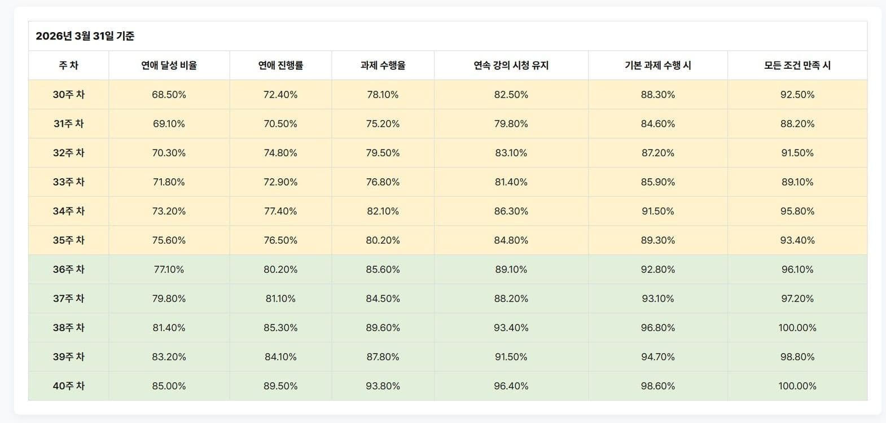The image size is (886, 423).
Task: Click the 95.80% cell in 34주 차
Action: click(x=797, y=211)
